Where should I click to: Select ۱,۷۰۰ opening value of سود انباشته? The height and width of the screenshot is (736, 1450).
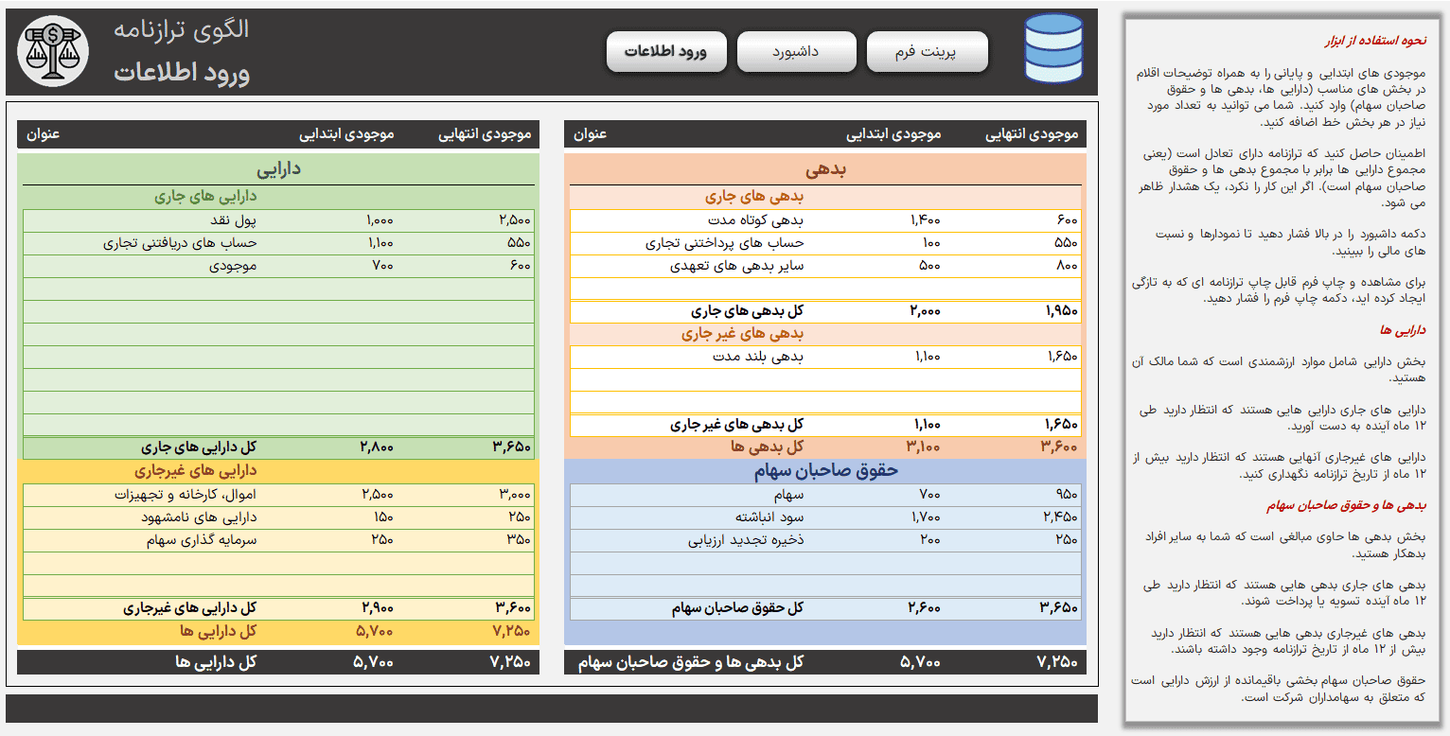click(928, 517)
